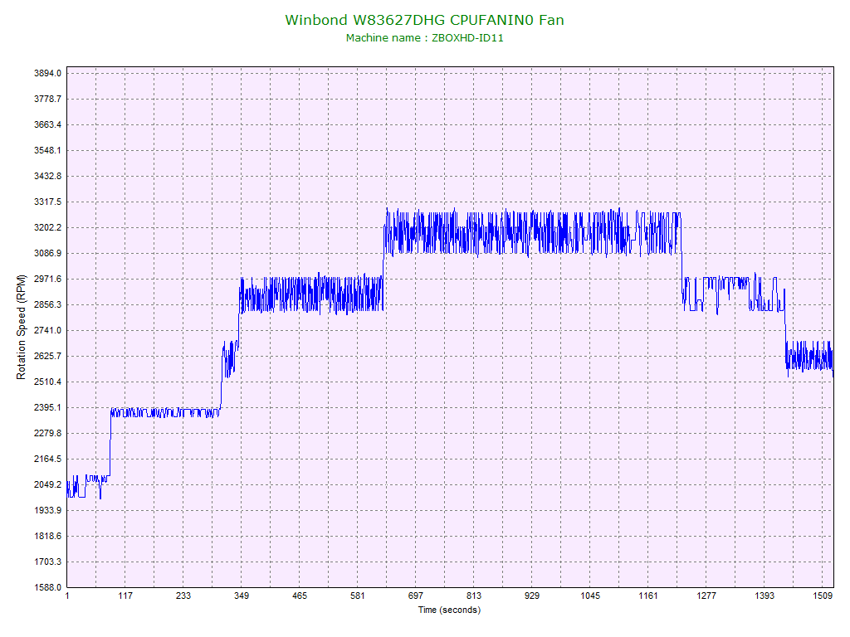The height and width of the screenshot is (637, 850).
Task: Click the 3548.1 y-axis value
Action: pyautogui.click(x=47, y=151)
